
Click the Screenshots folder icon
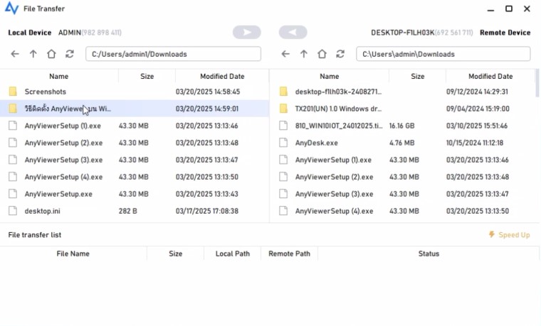tap(13, 92)
